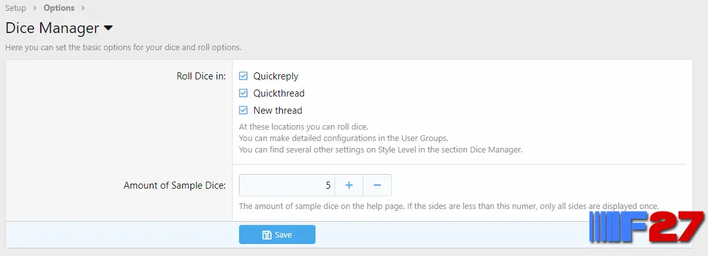The height and width of the screenshot is (256, 708).
Task: Click the Amount of Sample Dice label
Action: [175, 185]
